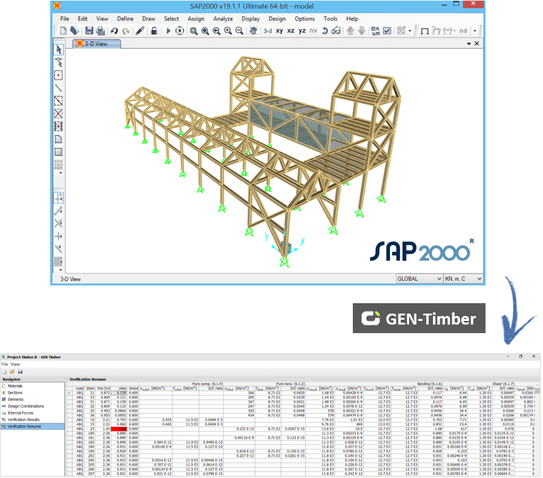Click the Zoom In plus magnifier
543x478 pixels.
(228, 31)
